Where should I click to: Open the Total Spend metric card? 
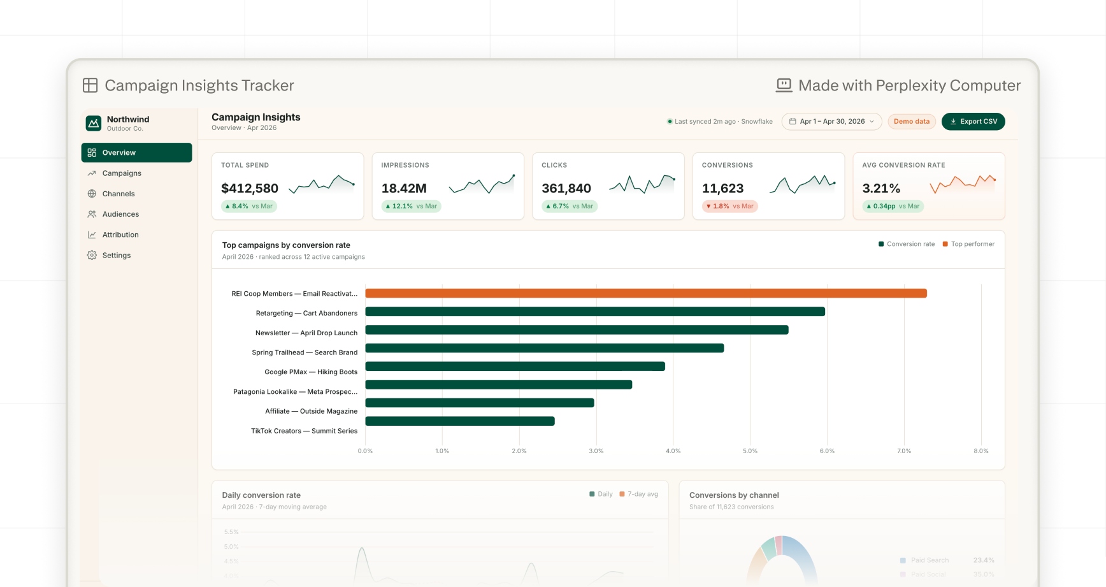pyautogui.click(x=288, y=186)
